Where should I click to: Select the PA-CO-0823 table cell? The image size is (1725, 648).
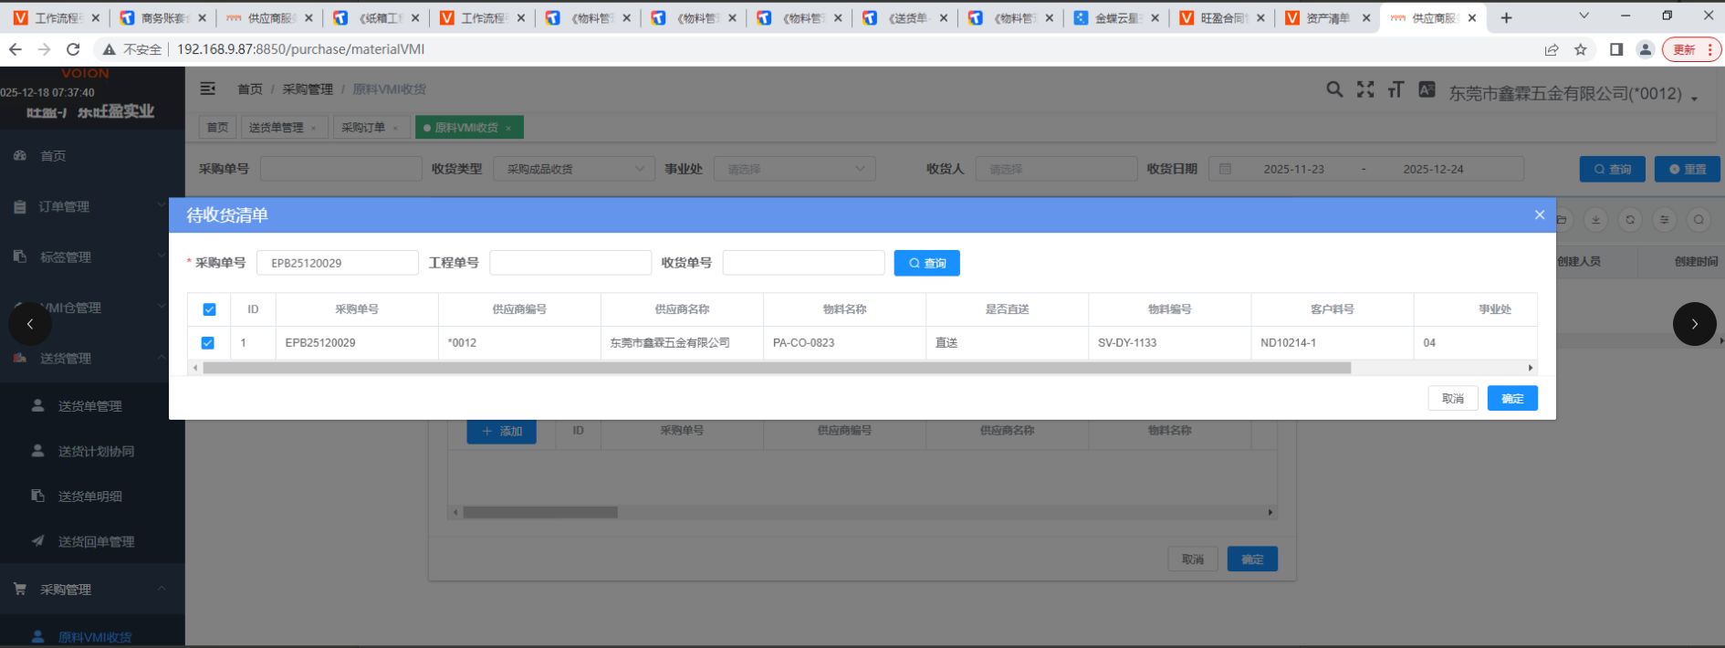click(844, 343)
